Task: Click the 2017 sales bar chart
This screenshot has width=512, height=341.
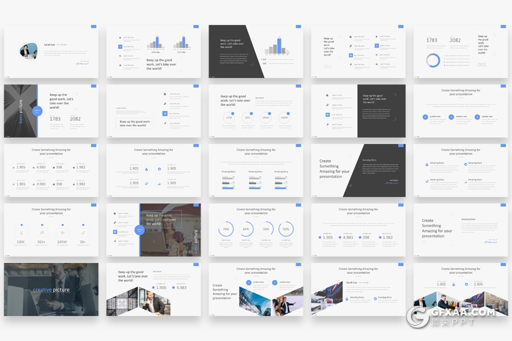Action: (x=182, y=45)
